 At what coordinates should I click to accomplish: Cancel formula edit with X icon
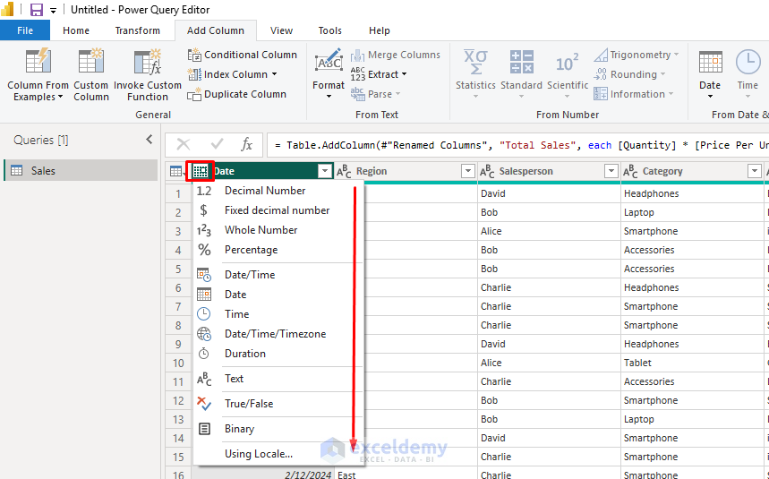click(x=184, y=145)
